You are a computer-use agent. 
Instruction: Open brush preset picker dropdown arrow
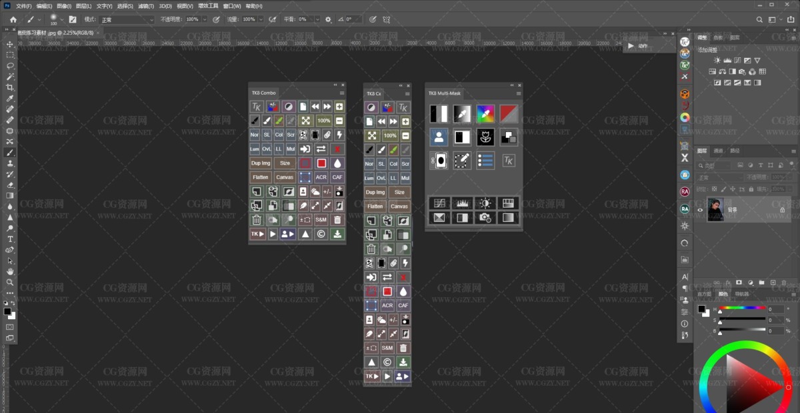(x=62, y=19)
